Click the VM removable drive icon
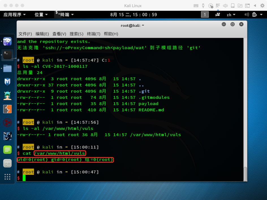Image resolution: width=267 pixels, height=200 pixels. click(232, 6)
